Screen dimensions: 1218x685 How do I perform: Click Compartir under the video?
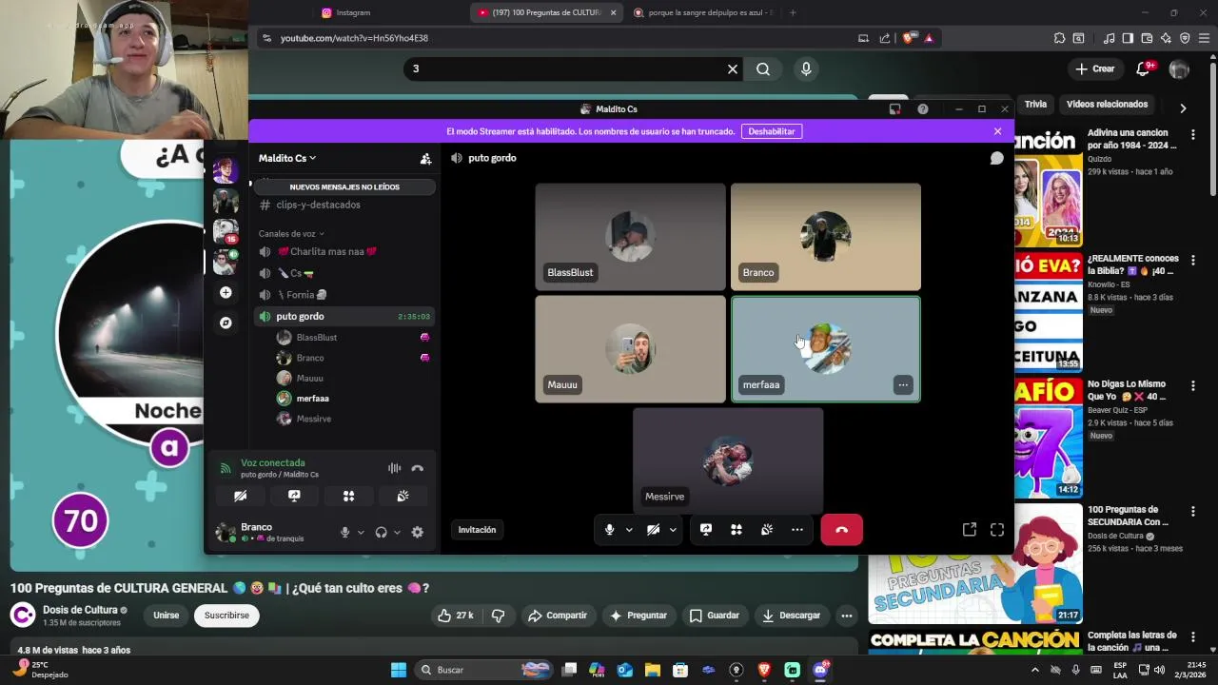(x=558, y=616)
